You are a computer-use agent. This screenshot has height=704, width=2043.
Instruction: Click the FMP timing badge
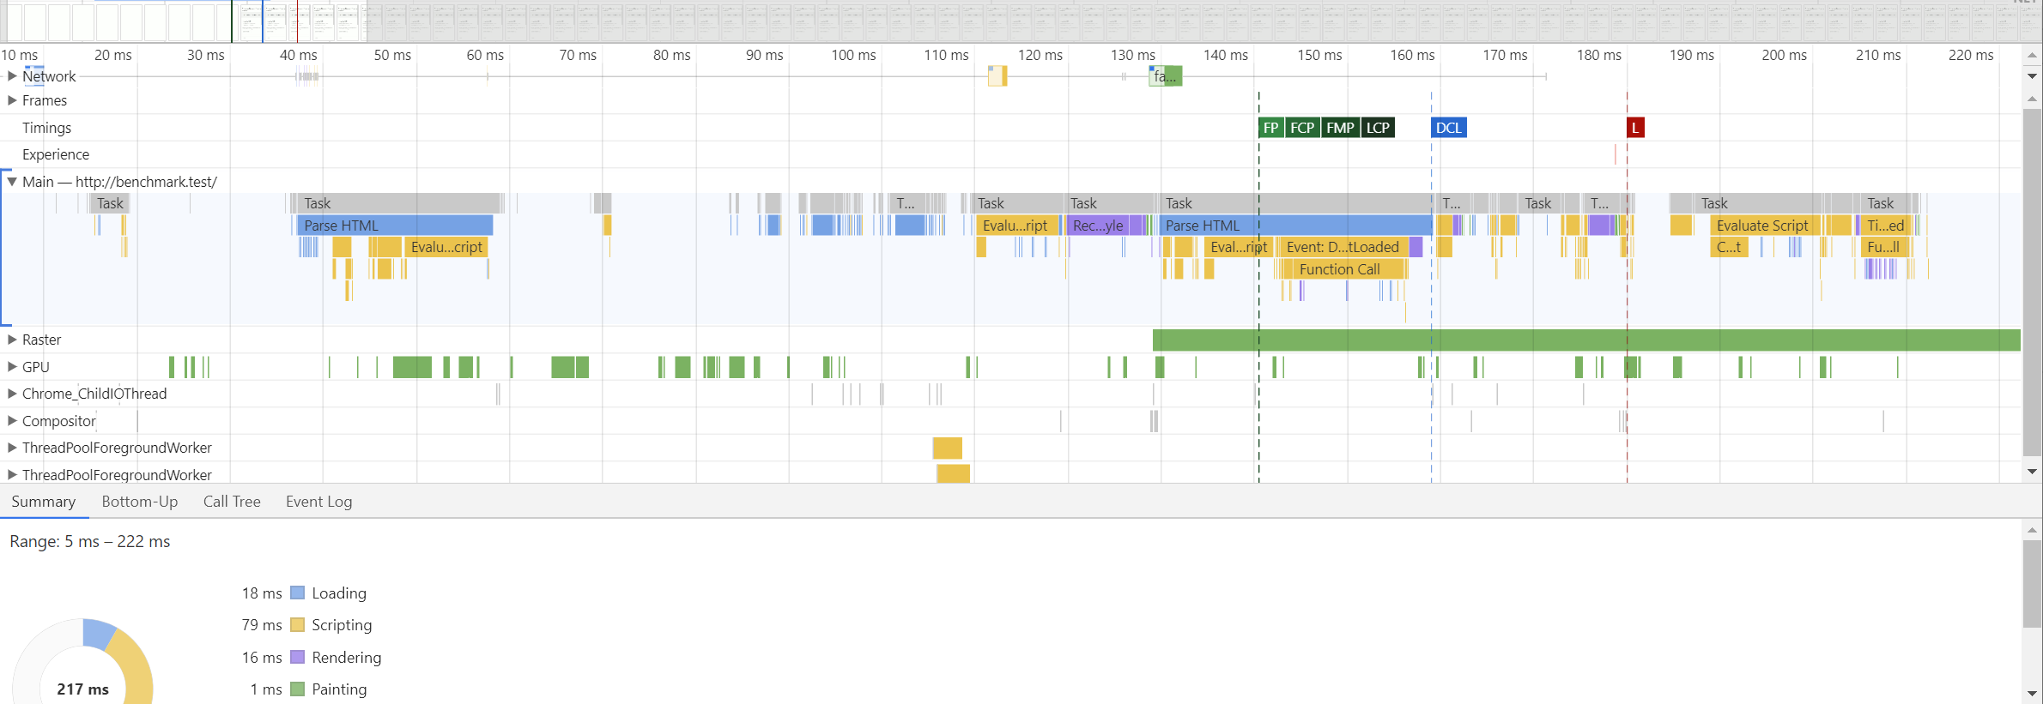1339,128
